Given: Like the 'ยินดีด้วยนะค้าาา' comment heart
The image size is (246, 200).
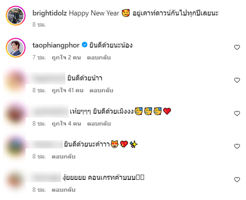Looking at the screenshot, I should point(237,147).
